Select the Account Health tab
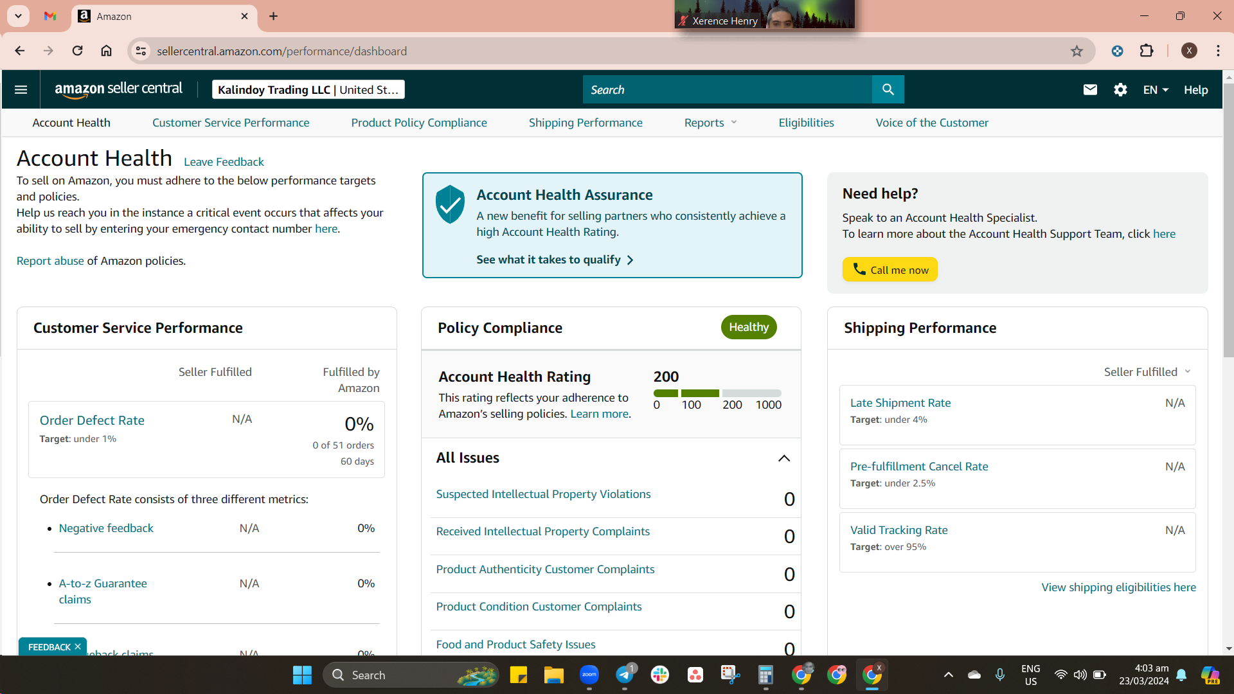This screenshot has width=1234, height=694. click(x=71, y=123)
